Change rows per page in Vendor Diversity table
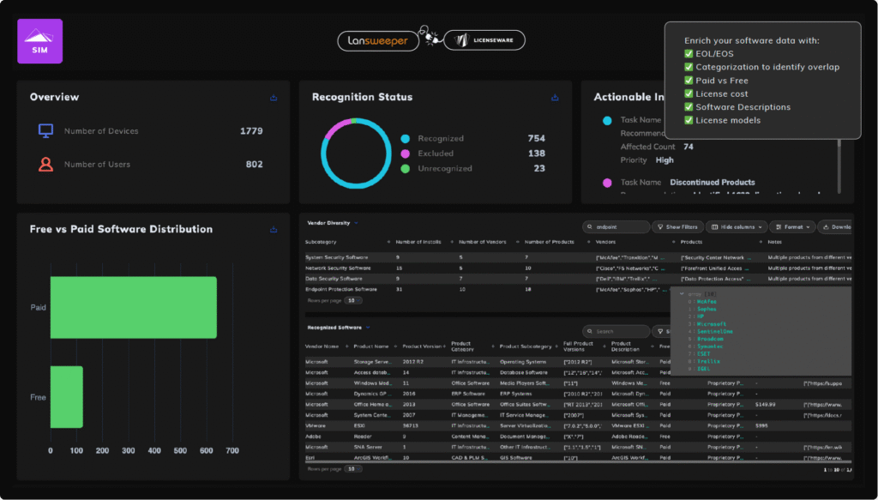 click(x=352, y=301)
